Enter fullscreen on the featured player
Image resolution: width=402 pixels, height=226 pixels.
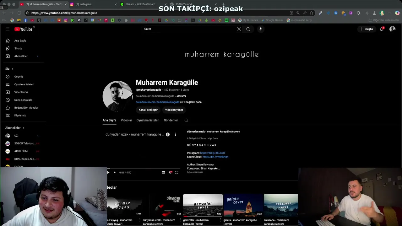[x=177, y=172]
